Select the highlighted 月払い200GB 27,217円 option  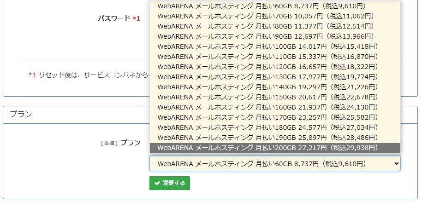point(275,148)
